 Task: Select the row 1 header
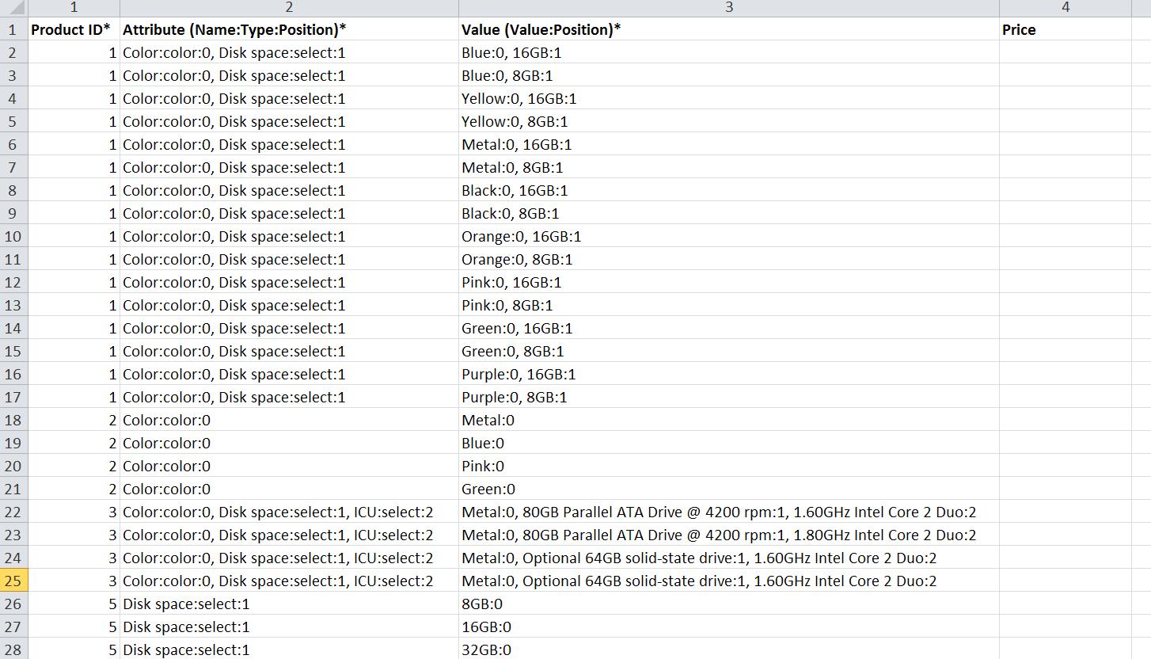[x=13, y=30]
